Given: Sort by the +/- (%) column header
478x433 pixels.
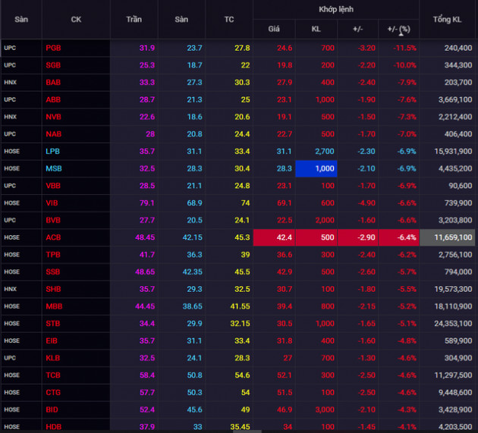Looking at the screenshot, I should [x=398, y=29].
